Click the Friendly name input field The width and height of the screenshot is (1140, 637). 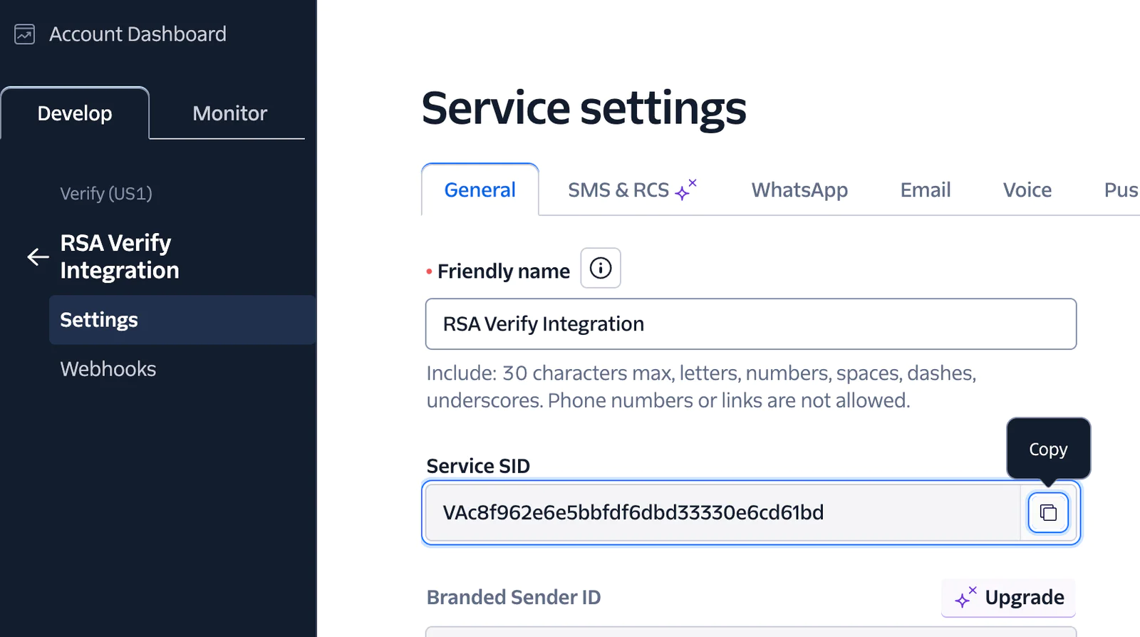pyautogui.click(x=751, y=324)
